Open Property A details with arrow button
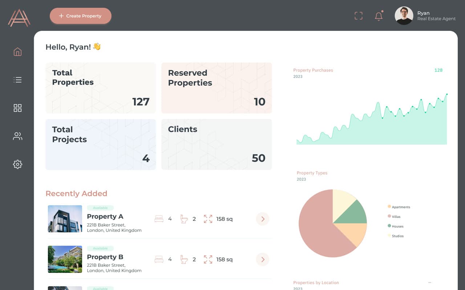The height and width of the screenshot is (290, 465). click(x=263, y=219)
